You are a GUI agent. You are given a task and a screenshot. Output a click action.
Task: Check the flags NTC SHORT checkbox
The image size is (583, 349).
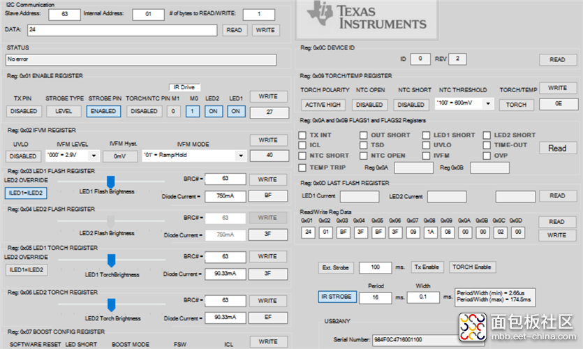(x=302, y=156)
